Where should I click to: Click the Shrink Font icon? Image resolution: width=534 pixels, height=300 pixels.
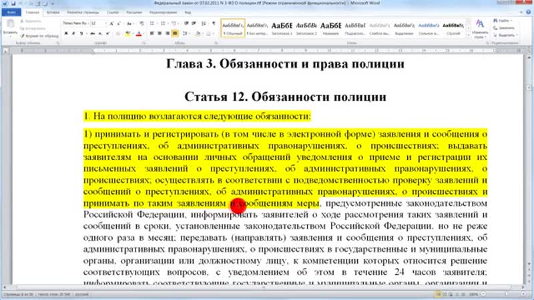click(119, 23)
